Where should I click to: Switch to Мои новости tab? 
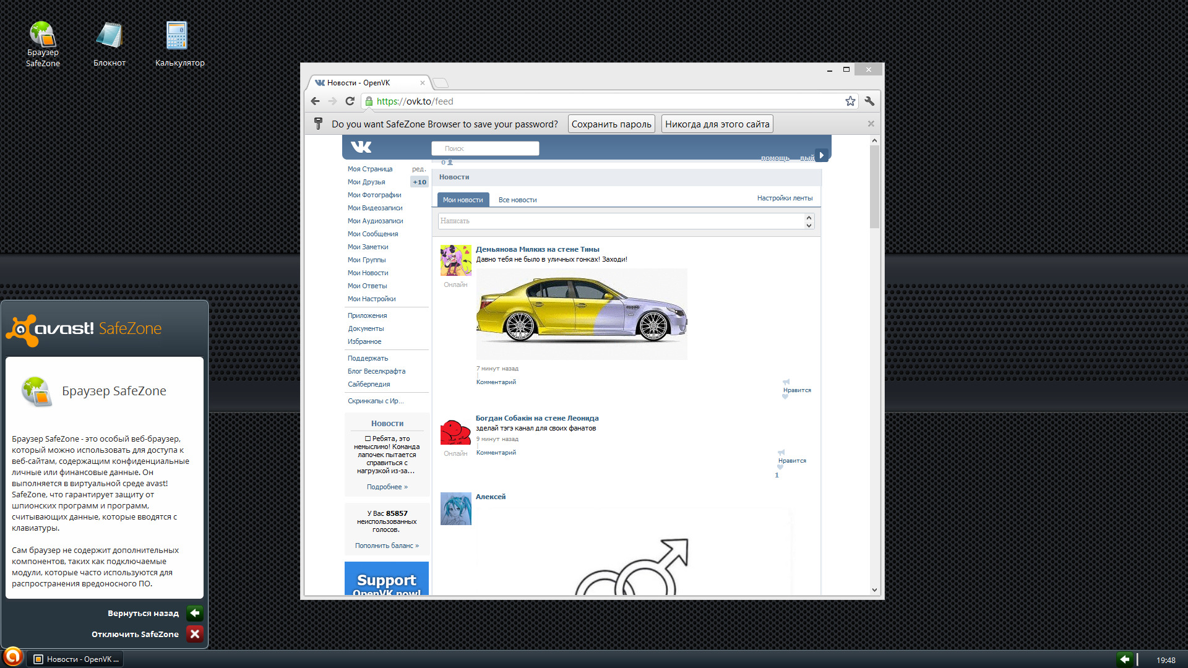(463, 200)
